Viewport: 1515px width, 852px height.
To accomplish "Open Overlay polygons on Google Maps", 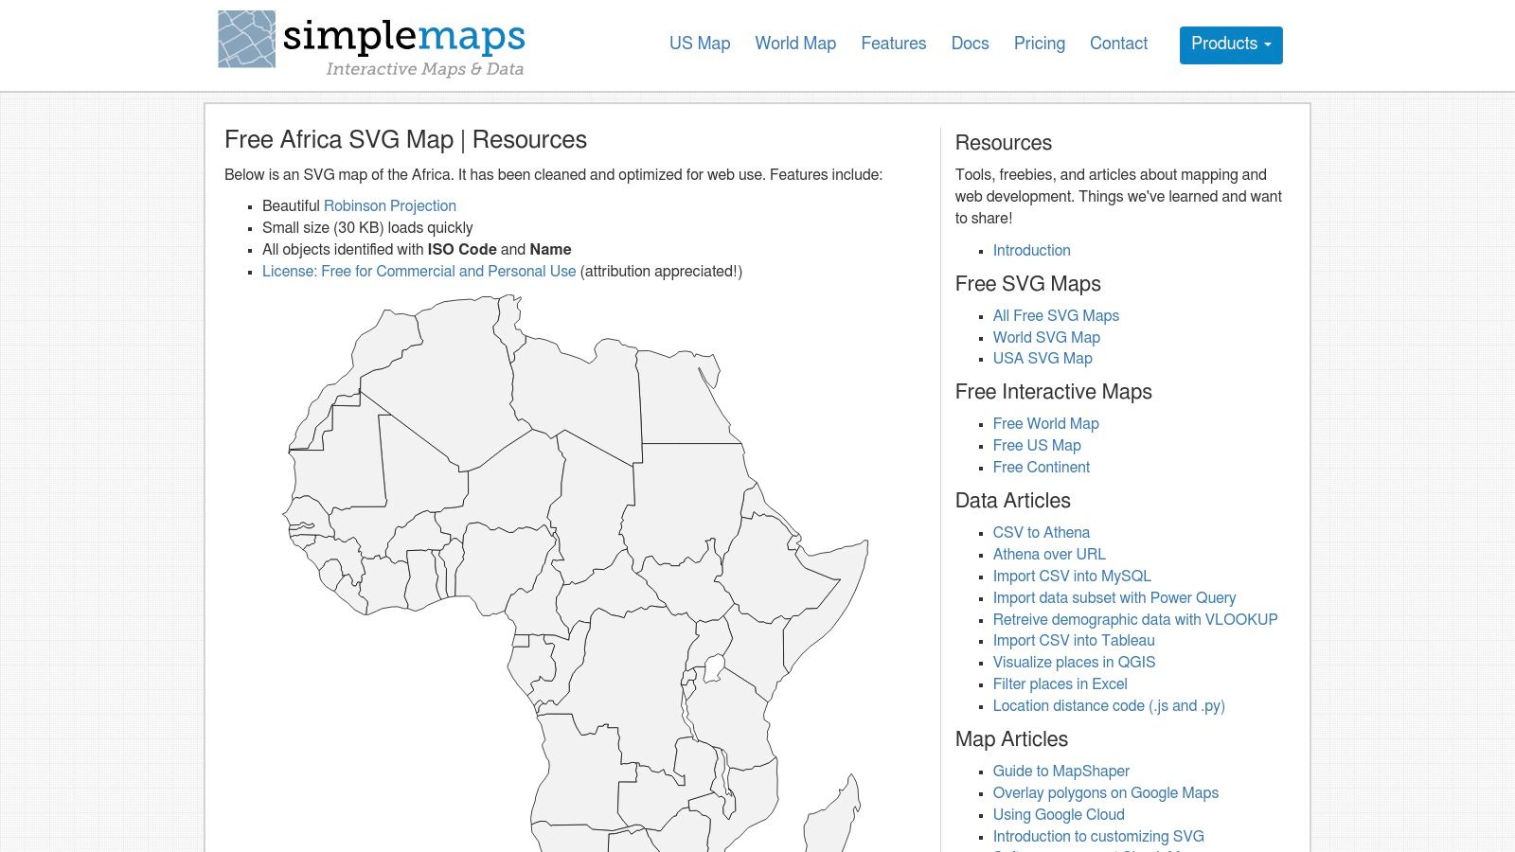I will pyautogui.click(x=1106, y=793).
